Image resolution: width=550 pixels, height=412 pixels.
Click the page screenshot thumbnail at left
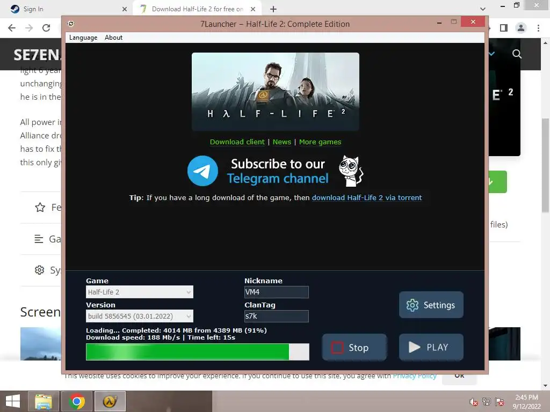41,344
